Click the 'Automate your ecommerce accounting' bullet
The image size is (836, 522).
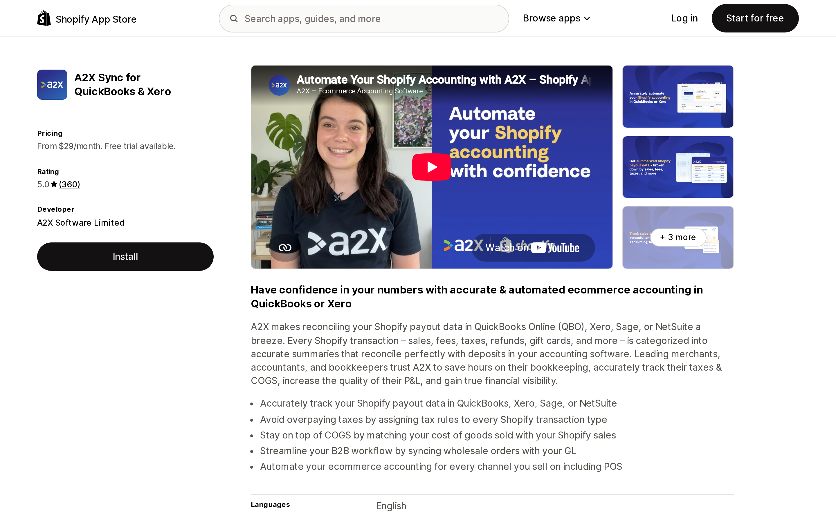click(x=441, y=466)
